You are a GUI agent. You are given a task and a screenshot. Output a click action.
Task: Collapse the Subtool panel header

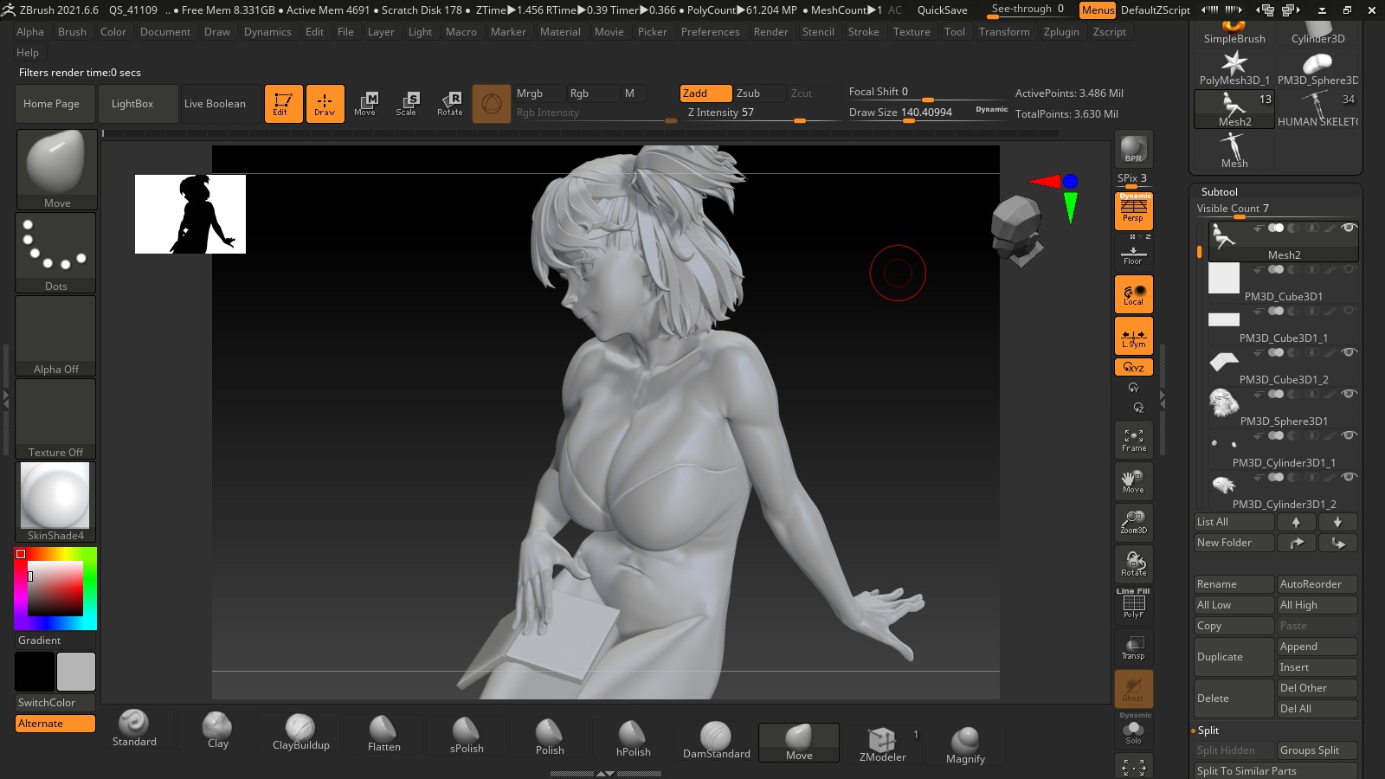(x=1219, y=192)
